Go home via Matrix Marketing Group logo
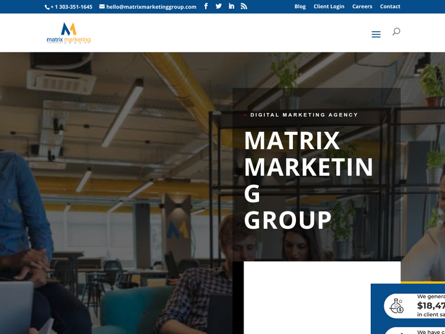445x334 pixels. pyautogui.click(x=69, y=33)
